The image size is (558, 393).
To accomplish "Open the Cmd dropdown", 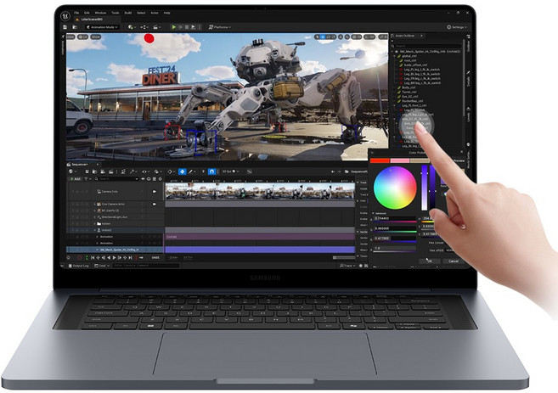I will point(102,266).
